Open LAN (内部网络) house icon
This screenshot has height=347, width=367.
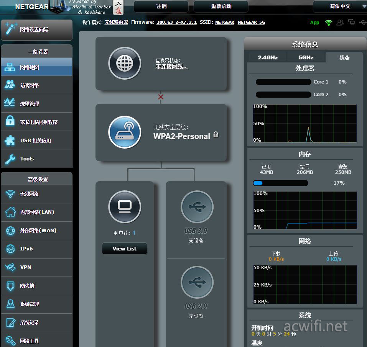[x=10, y=212]
